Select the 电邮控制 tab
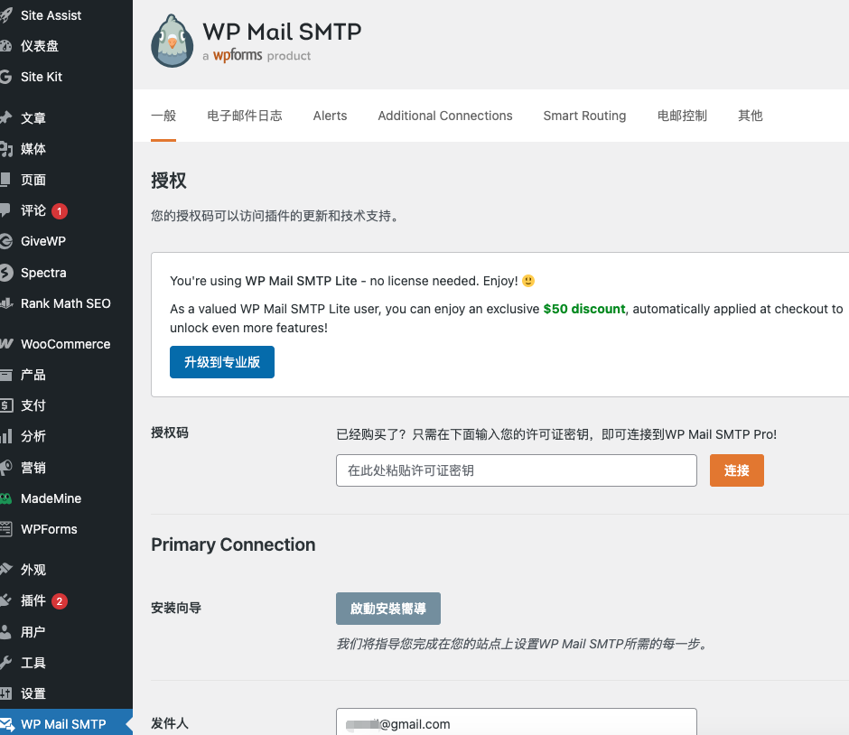The height and width of the screenshot is (735, 849). point(682,116)
